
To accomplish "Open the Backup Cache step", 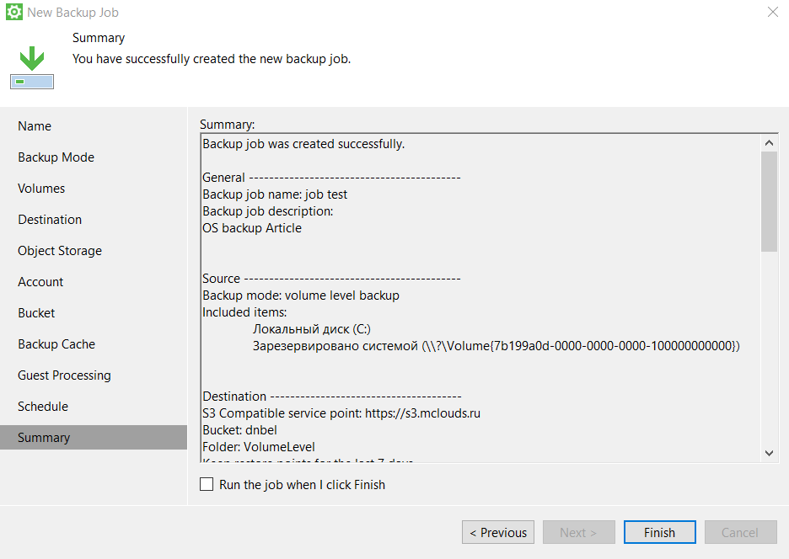I will [56, 344].
